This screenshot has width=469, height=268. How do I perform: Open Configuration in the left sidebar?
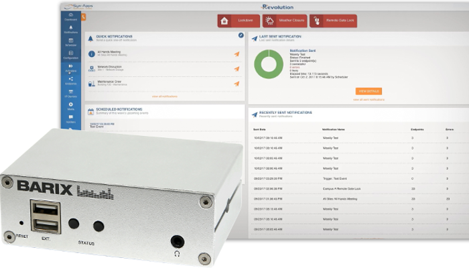pos(71,55)
